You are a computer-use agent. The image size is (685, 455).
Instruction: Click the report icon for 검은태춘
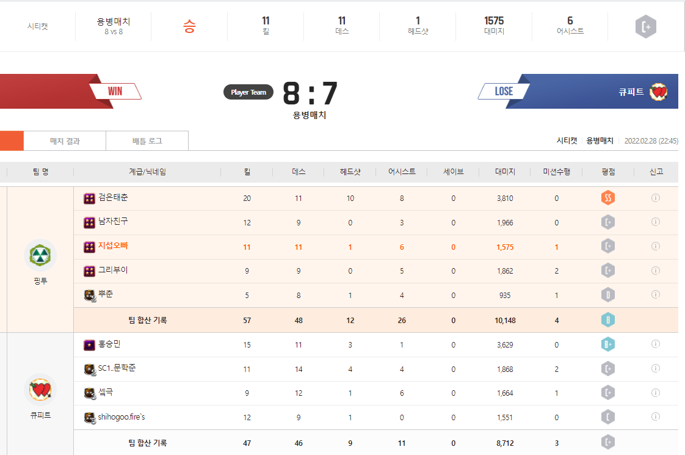click(x=656, y=198)
